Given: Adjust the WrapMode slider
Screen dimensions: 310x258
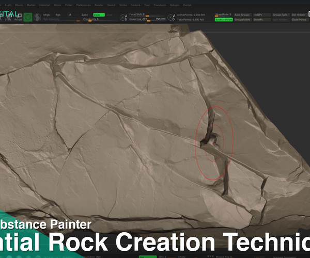Looking at the screenshot, I should click(x=223, y=14).
